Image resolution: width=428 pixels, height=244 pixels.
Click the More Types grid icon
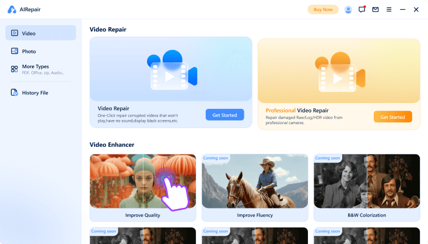(x=15, y=69)
